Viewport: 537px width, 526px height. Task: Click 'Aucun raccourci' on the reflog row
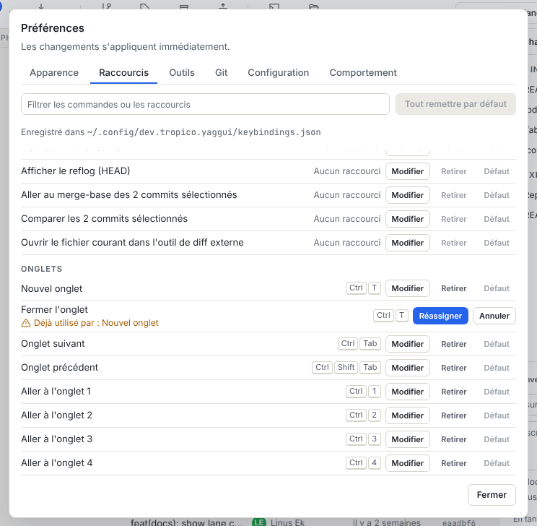(x=347, y=171)
